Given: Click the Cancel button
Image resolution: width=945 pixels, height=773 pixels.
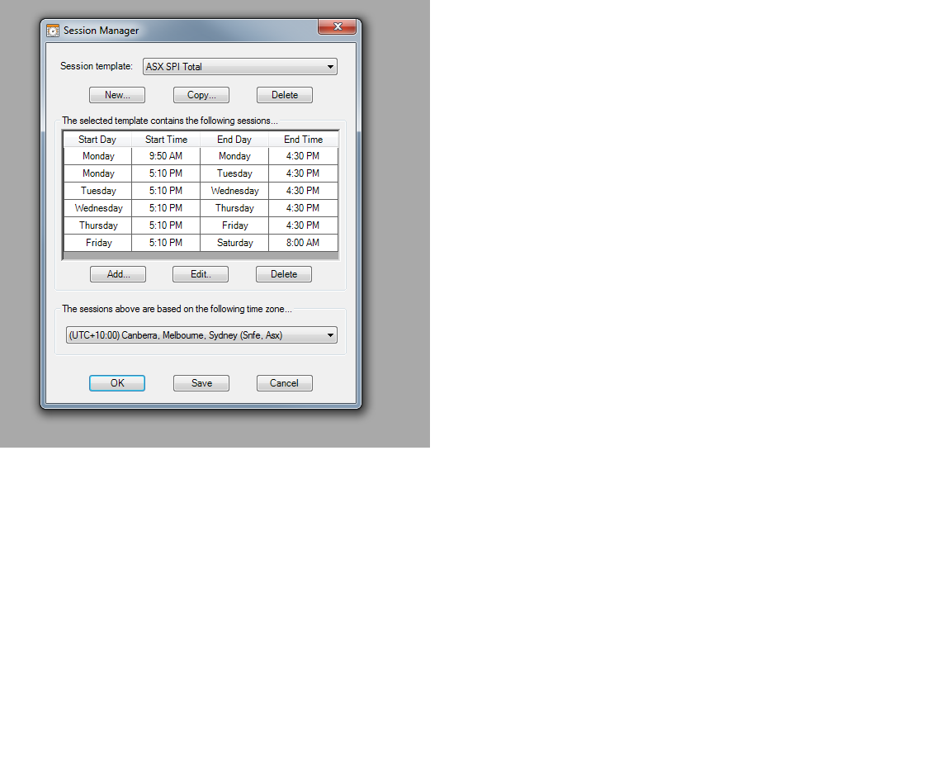Looking at the screenshot, I should coord(285,383).
